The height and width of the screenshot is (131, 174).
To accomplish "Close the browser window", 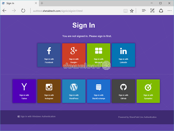I will [x=169, y=3].
